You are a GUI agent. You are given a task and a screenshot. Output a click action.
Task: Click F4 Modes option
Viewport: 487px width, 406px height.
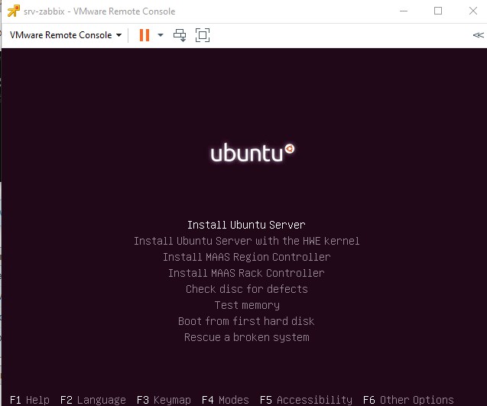coord(226,400)
